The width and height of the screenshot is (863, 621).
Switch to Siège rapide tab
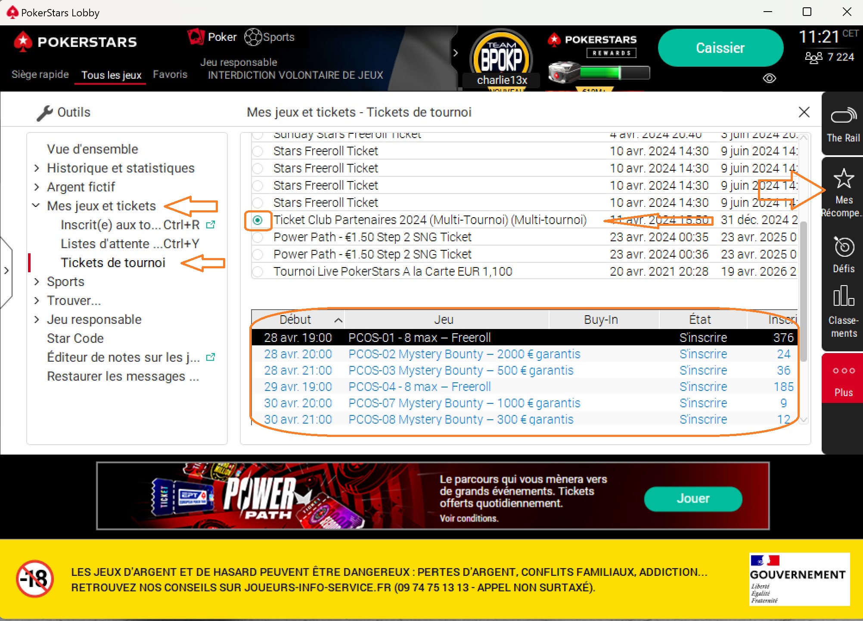[x=40, y=74]
